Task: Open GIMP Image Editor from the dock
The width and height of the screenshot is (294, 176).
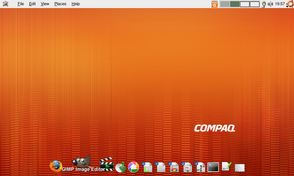Action: coord(82,161)
